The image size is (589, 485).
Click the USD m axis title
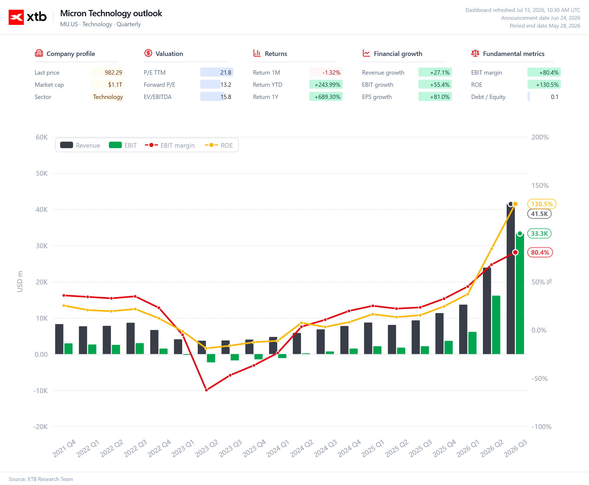19,282
